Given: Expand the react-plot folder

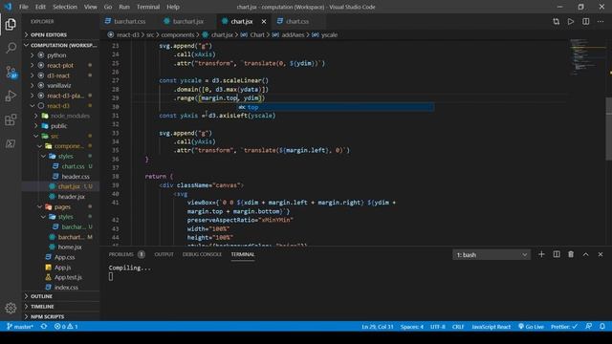Looking at the screenshot, I should [60, 66].
